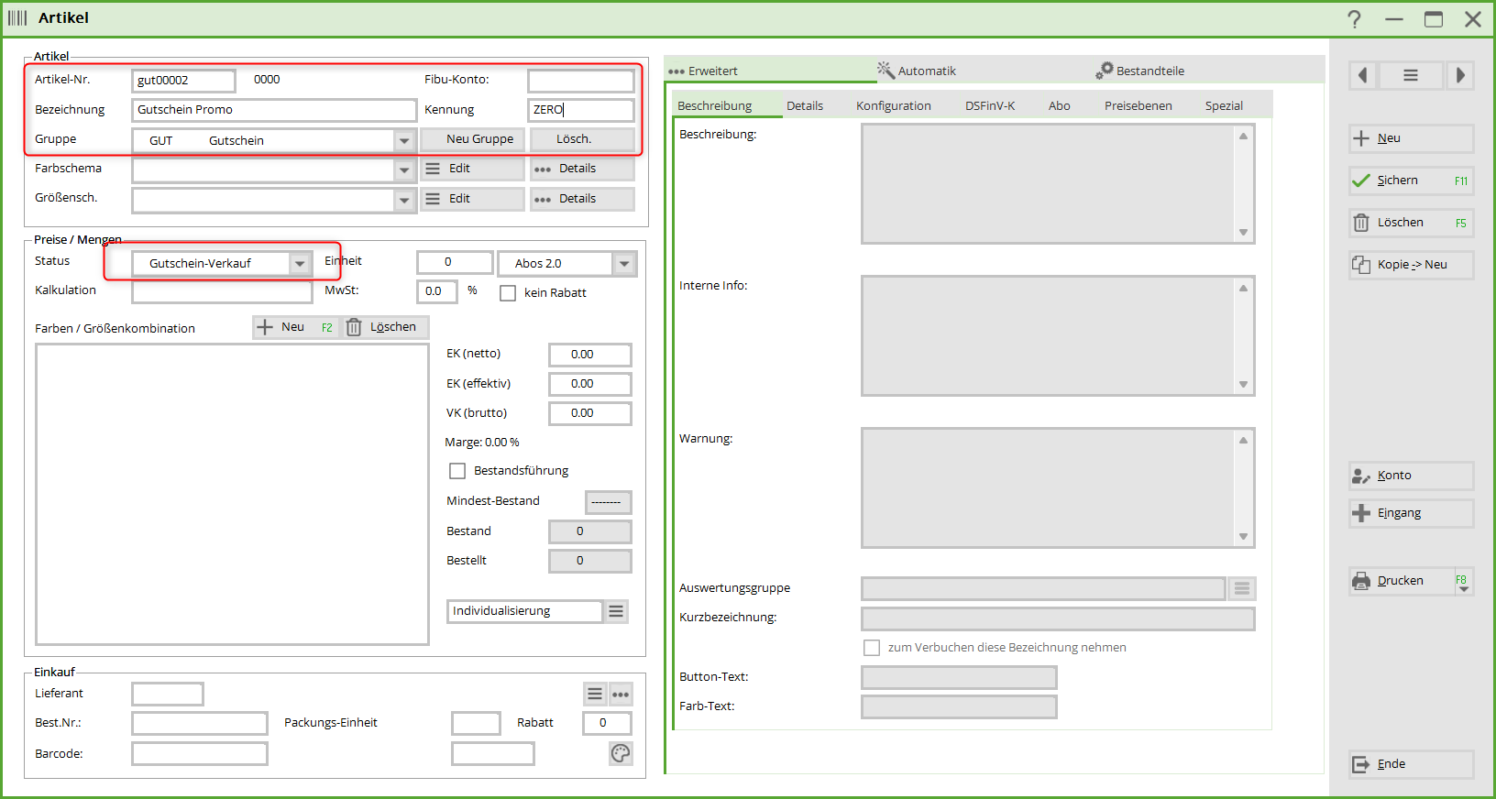Expand the Abos 2.0 unit dropdown
The width and height of the screenshot is (1496, 799).
[624, 264]
